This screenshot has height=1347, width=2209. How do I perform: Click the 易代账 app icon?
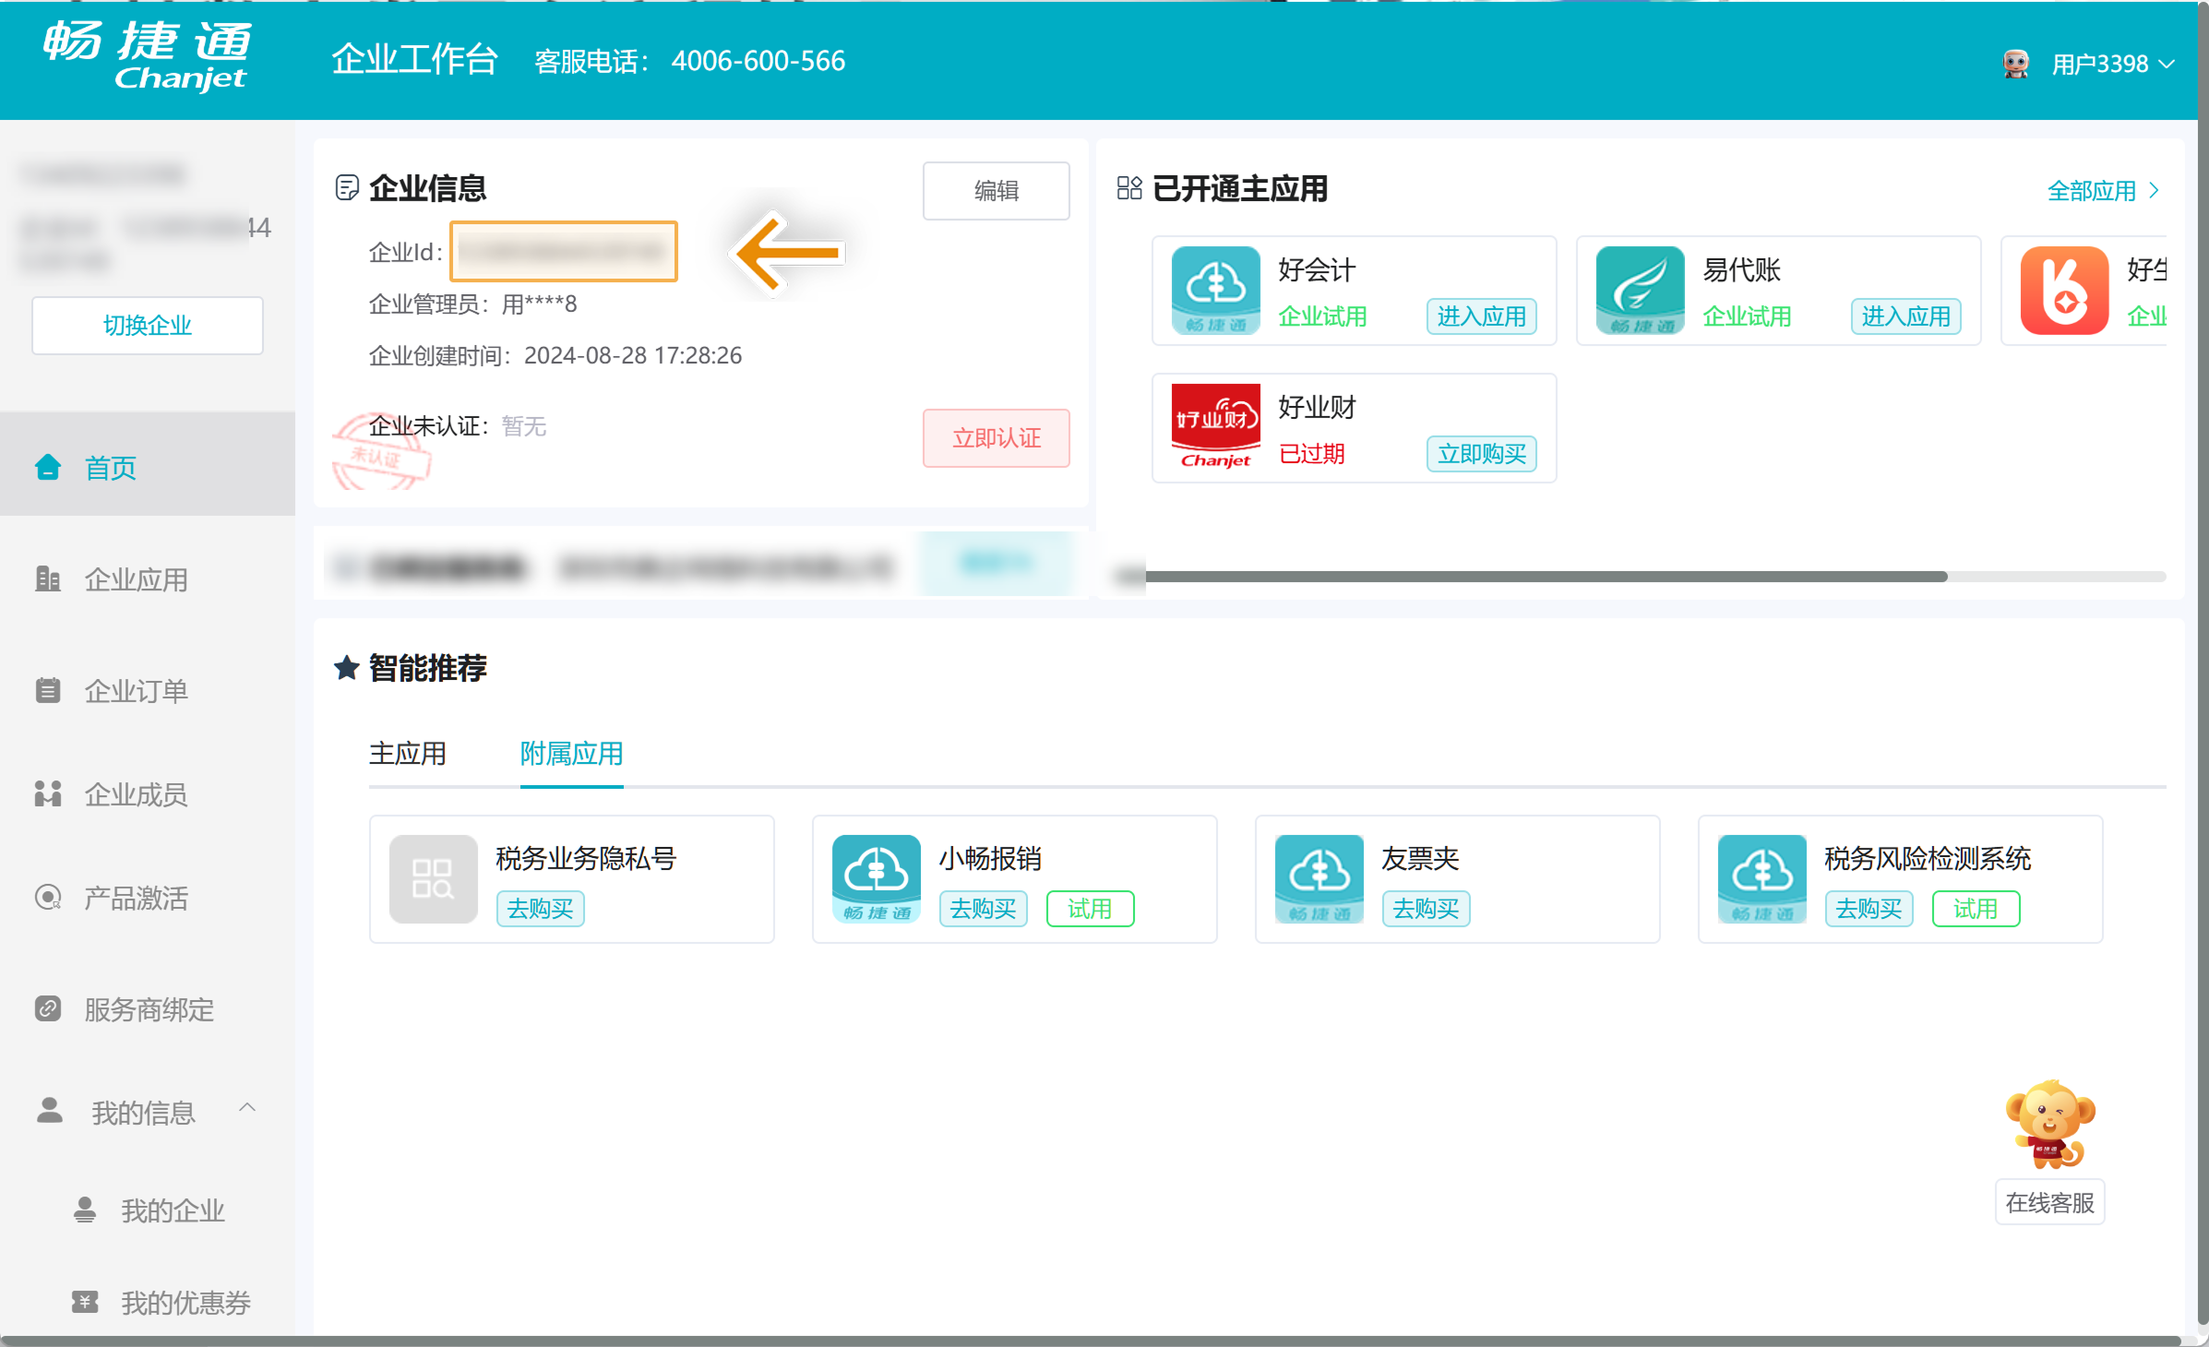[x=1640, y=290]
